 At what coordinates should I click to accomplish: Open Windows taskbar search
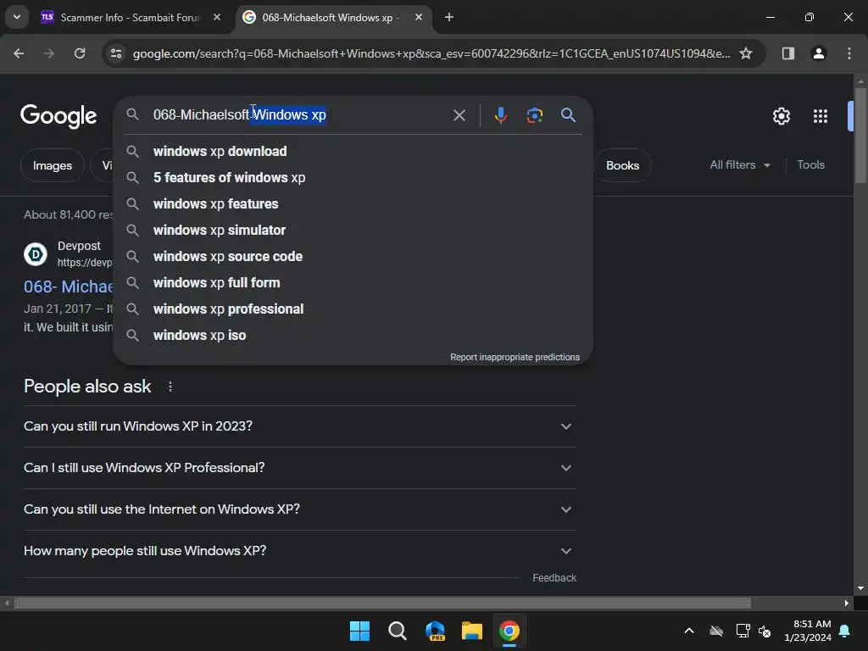pos(397,631)
